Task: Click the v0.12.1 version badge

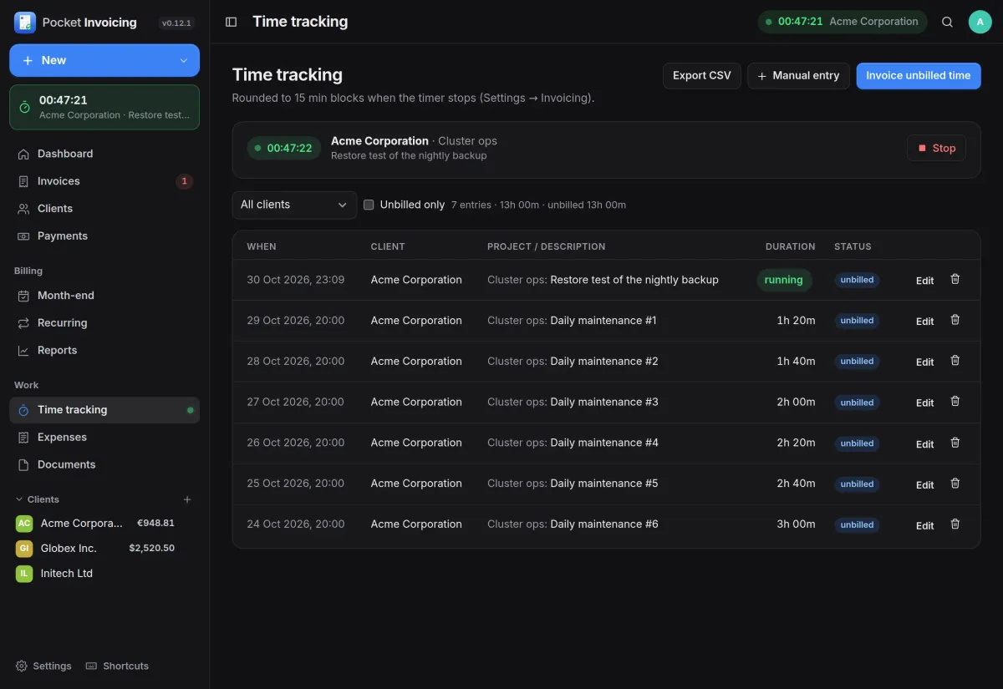Action: click(x=176, y=23)
